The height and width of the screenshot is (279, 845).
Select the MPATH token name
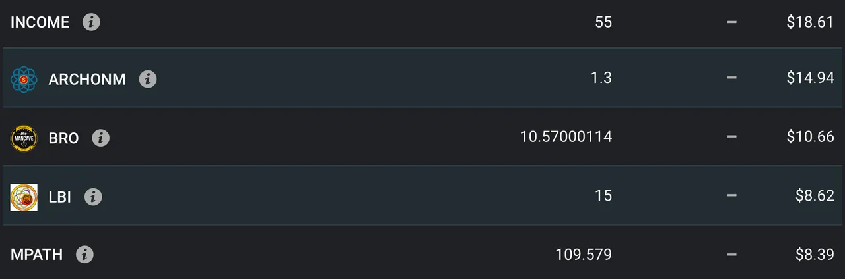pyautogui.click(x=36, y=255)
